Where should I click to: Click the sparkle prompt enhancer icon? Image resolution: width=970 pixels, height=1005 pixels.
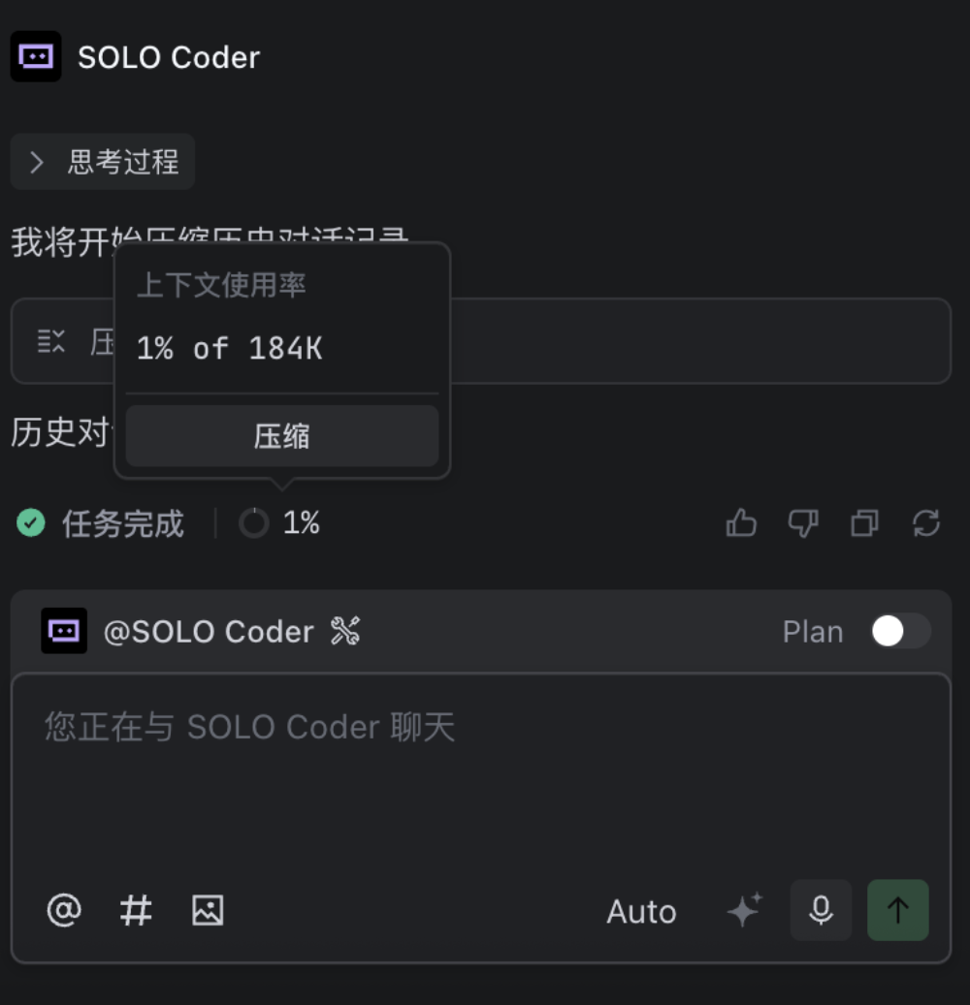coord(744,911)
